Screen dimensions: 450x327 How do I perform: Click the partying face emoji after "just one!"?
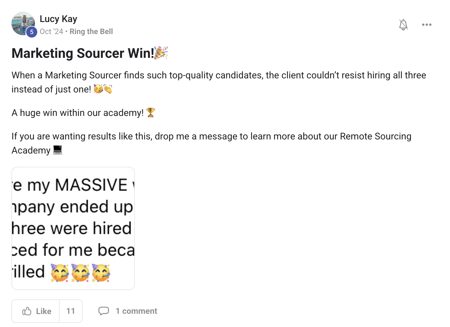point(98,89)
